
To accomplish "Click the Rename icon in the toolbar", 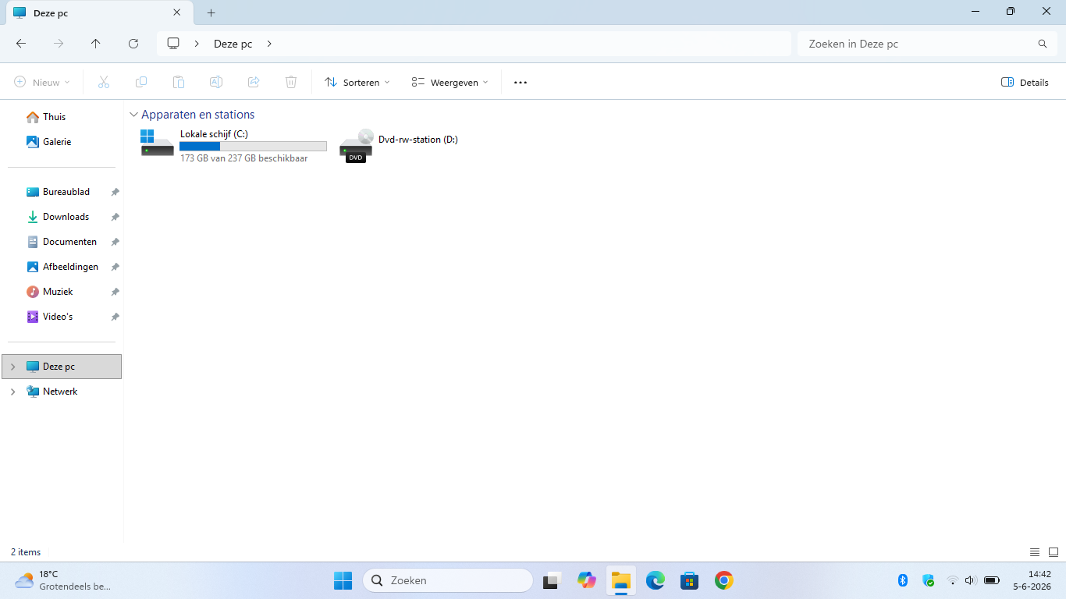I will click(x=216, y=82).
